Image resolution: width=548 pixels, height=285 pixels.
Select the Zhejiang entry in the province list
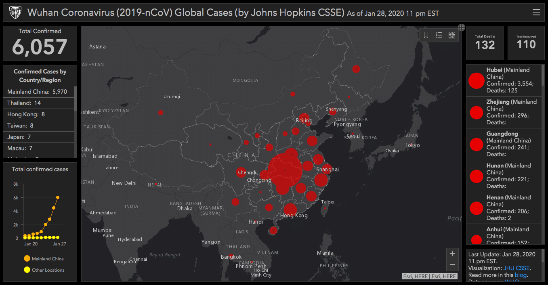coord(504,112)
